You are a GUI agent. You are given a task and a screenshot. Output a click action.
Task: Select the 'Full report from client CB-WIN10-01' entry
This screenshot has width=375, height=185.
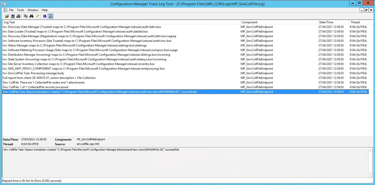click(x=49, y=78)
